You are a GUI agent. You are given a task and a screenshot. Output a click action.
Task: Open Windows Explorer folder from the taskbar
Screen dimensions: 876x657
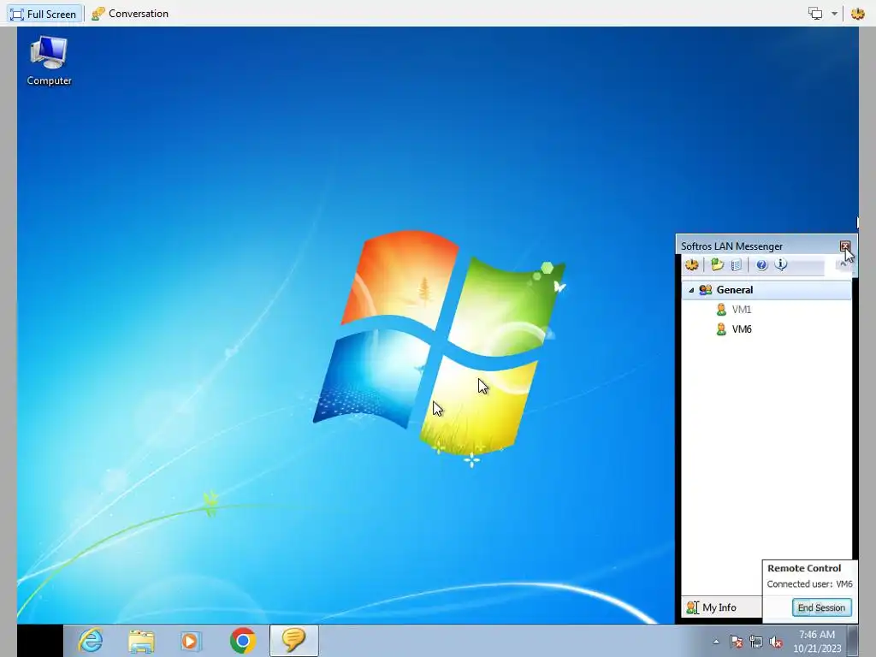click(141, 640)
